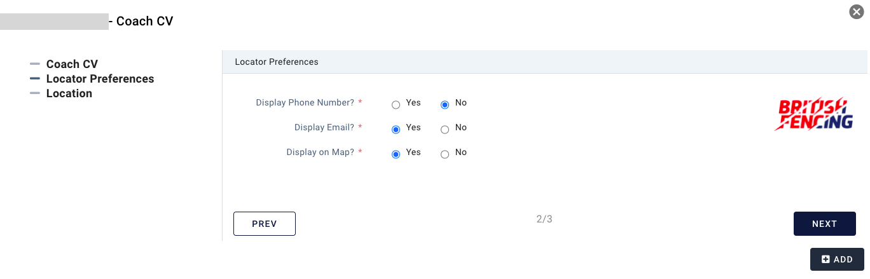Set Display on Map to Yes
The height and width of the screenshot is (279, 870).
pos(396,154)
